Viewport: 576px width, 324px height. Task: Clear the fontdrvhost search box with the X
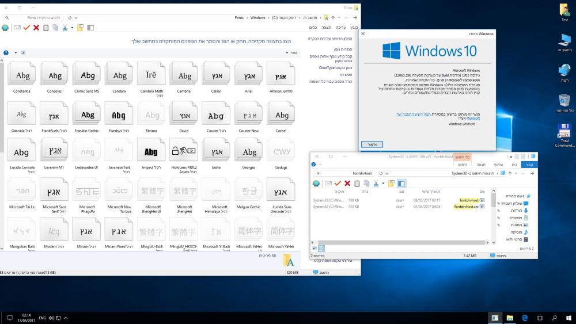coord(318,173)
